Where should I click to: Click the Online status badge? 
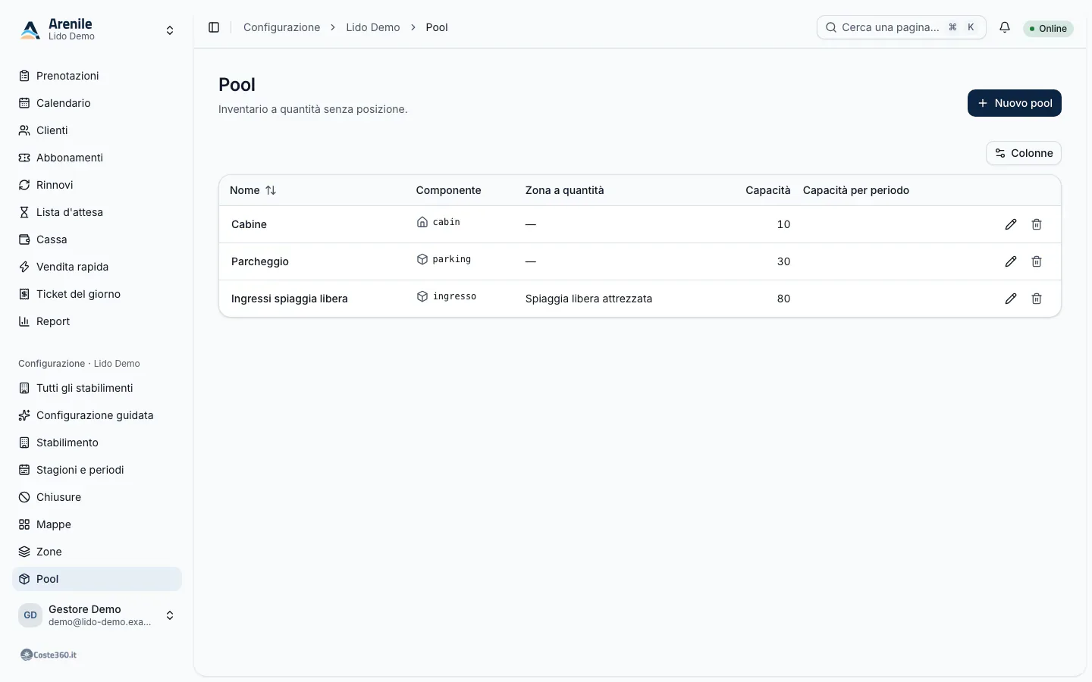(1048, 29)
